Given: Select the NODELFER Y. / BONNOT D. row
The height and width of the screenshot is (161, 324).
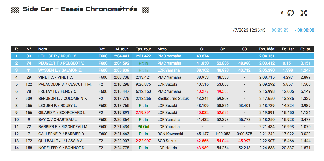Looking at the screenshot, I should point(163,148).
